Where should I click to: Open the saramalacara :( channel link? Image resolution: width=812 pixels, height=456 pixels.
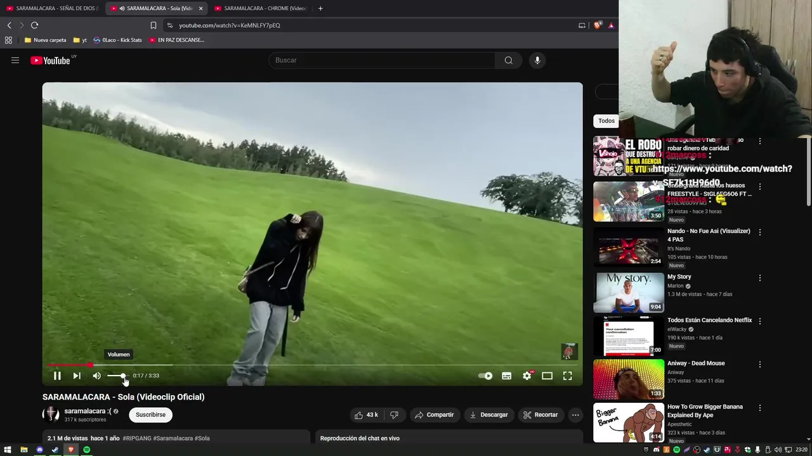(x=88, y=411)
